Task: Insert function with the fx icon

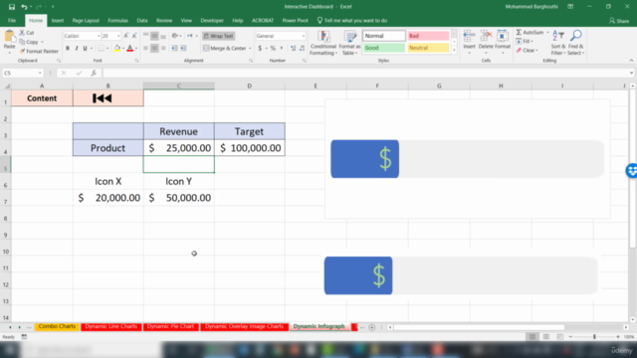Action: [94, 73]
